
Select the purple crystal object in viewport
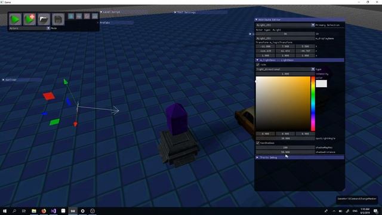point(176,119)
